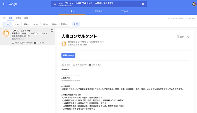The height and width of the screenshot is (113, 197).
Task: Click the 年 ¥300万〜 salary chip
Action: (80, 65)
